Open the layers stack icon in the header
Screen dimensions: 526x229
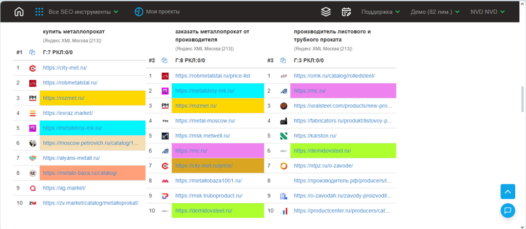tap(325, 12)
